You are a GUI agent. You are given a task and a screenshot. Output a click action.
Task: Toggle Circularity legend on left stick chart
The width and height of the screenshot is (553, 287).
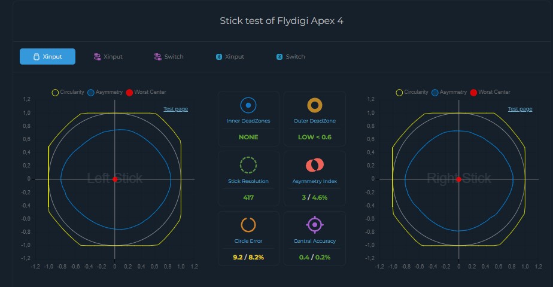coord(68,92)
